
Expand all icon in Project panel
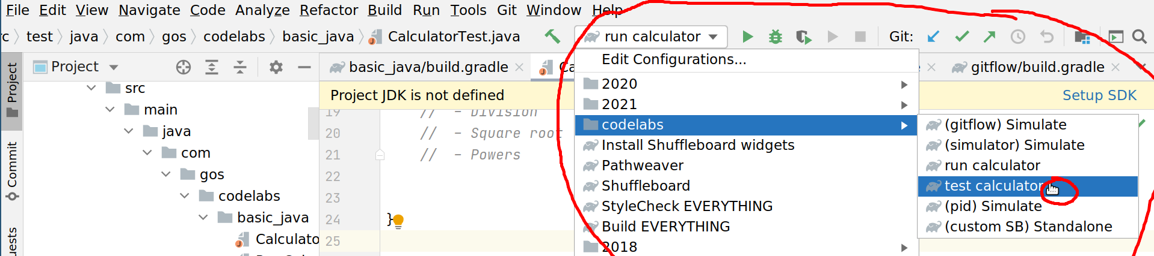pyautogui.click(x=212, y=67)
